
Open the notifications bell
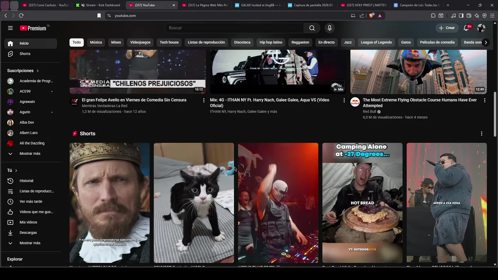point(466,28)
